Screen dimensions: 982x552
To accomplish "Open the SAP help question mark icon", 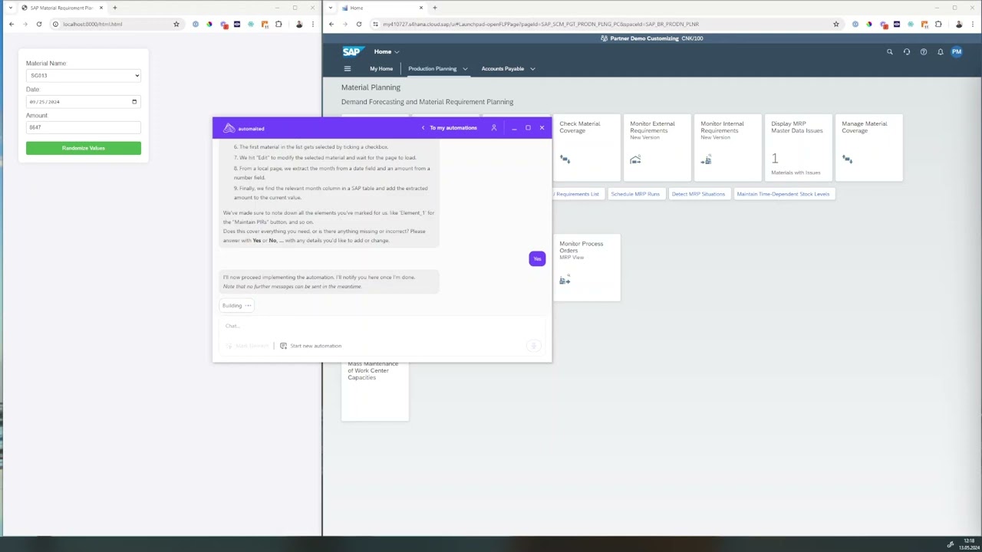I will (924, 52).
